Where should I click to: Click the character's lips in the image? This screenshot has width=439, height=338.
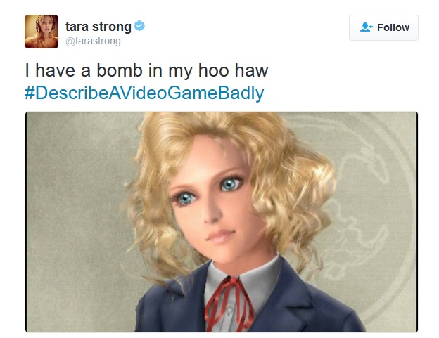(221, 235)
